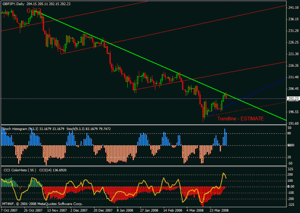300x213 pixels.
Task: Select the -200 level on CCI axis
Action: (x=290, y=199)
